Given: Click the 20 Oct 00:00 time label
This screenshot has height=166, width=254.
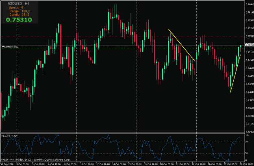Looking at the screenshot, I should [x=167, y=164].
